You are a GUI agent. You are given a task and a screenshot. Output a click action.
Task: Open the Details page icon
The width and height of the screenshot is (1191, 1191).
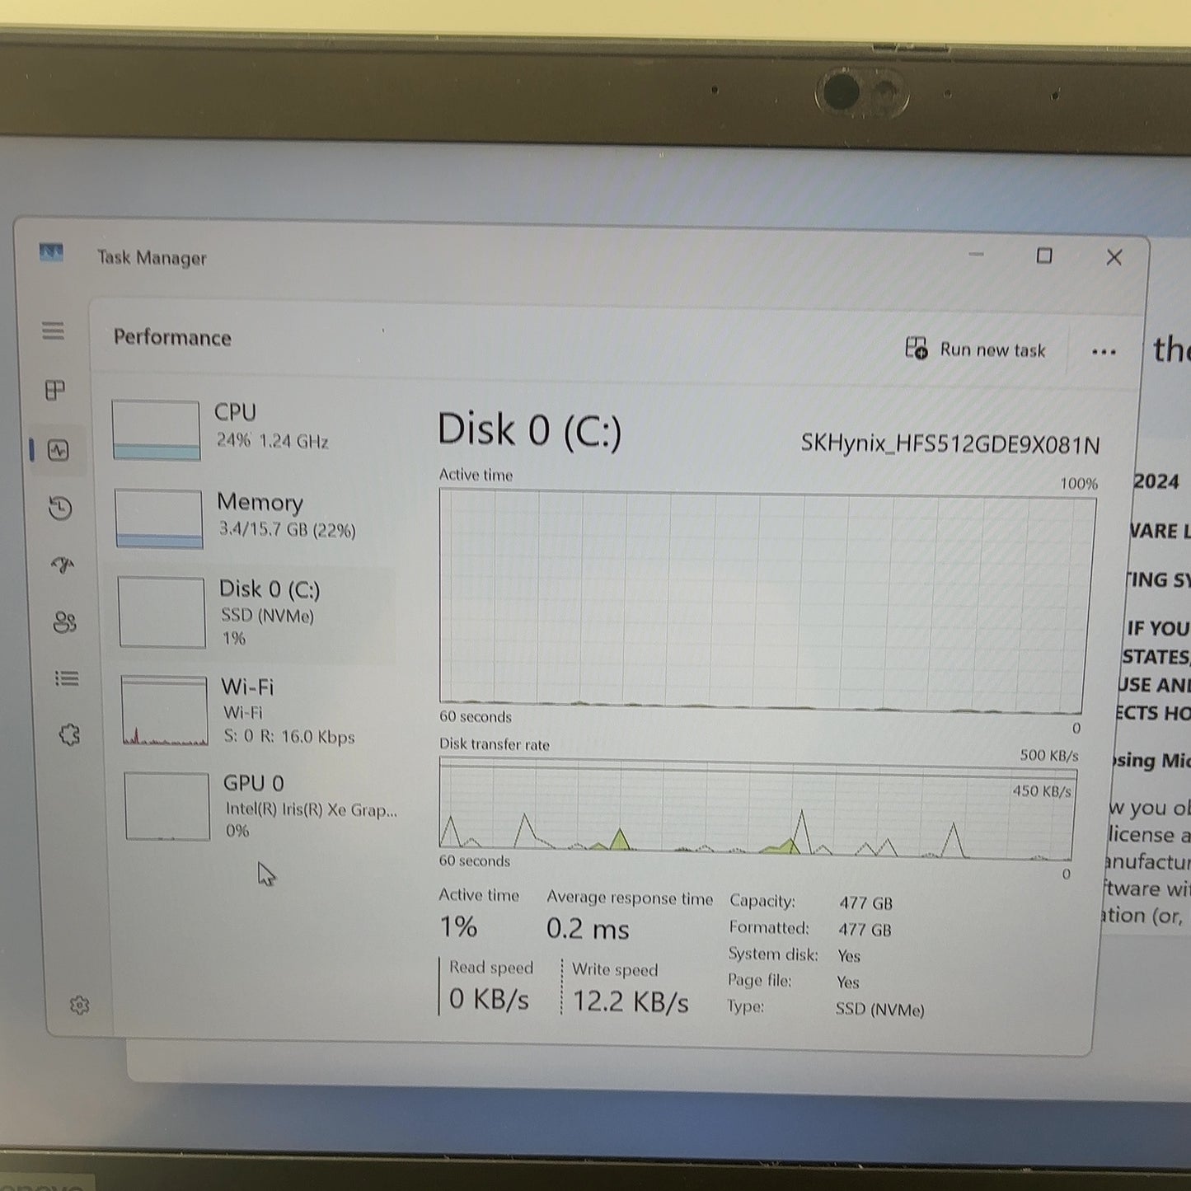click(x=67, y=678)
